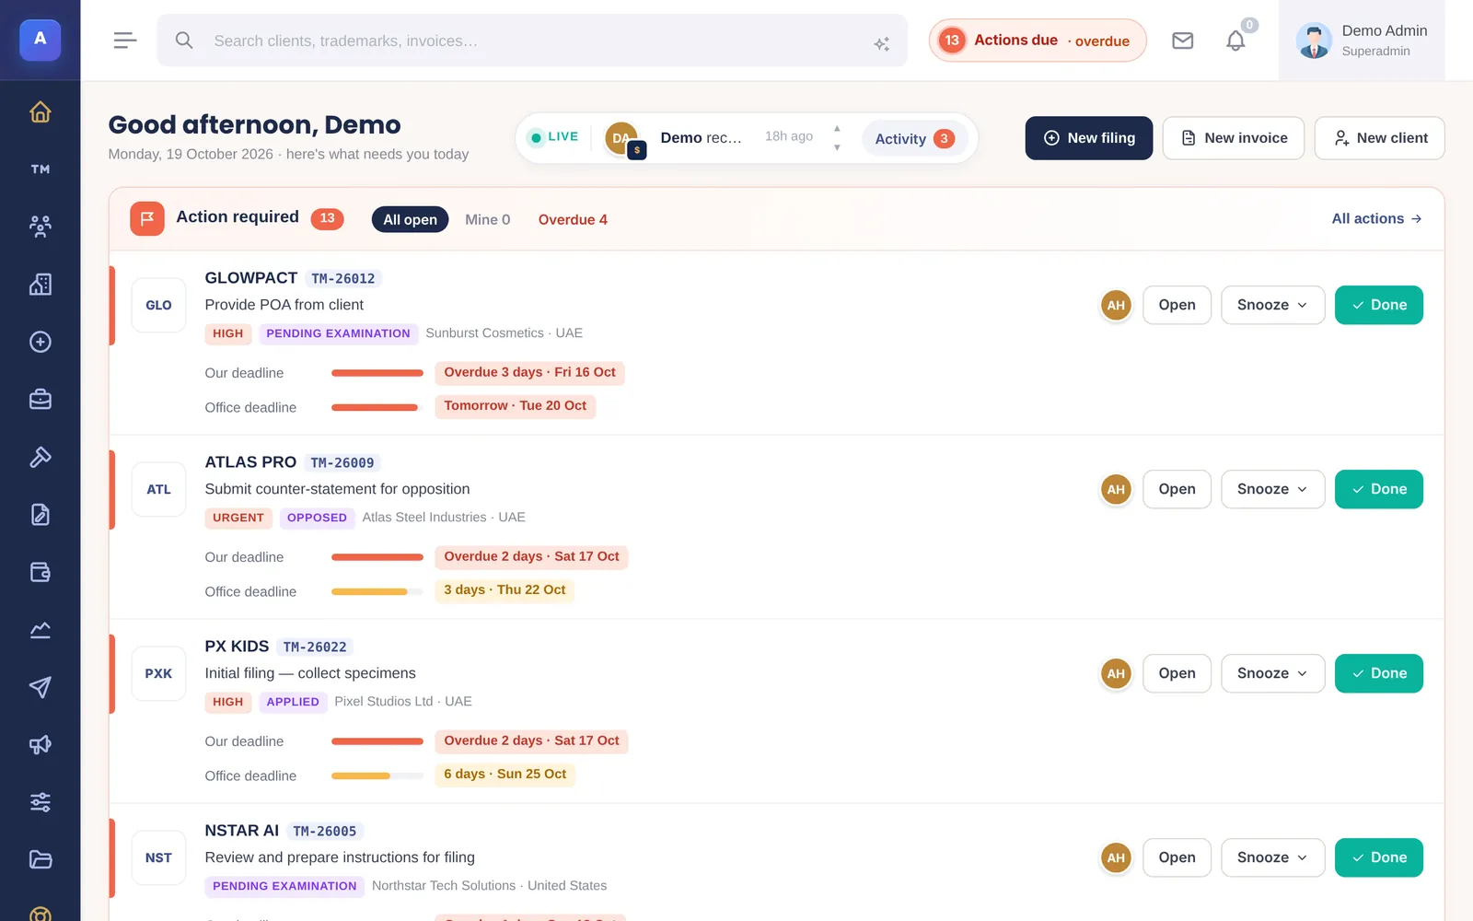Select the All open tab

(410, 219)
